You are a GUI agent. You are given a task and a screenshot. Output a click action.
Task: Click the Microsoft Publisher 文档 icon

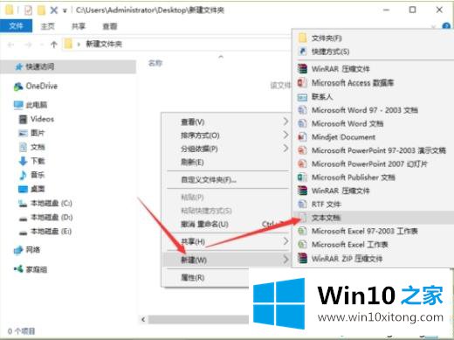tap(302, 177)
